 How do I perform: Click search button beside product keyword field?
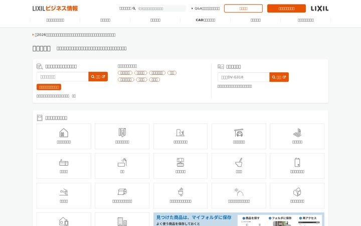click(x=98, y=77)
